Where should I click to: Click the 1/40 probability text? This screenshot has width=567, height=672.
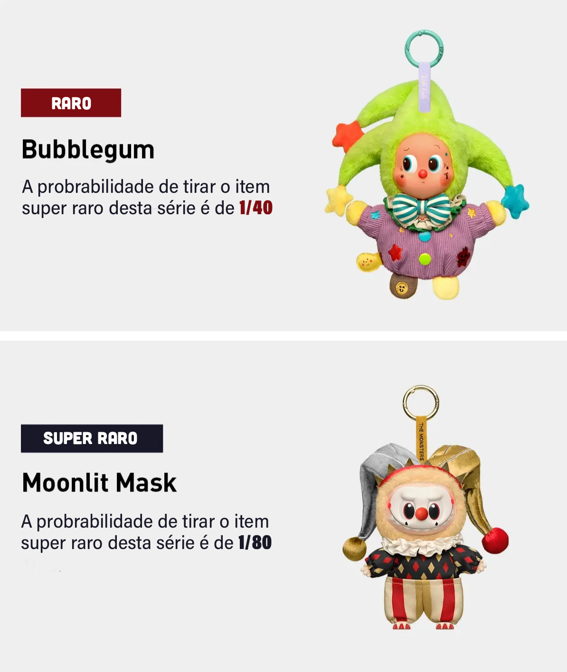coord(255,208)
